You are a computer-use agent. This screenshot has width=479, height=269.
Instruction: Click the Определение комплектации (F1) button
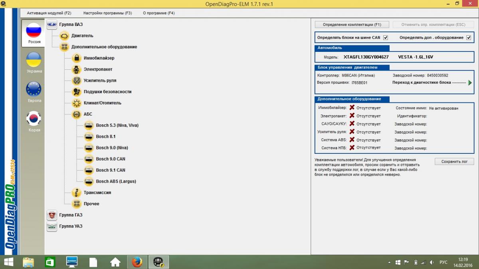pyautogui.click(x=352, y=25)
